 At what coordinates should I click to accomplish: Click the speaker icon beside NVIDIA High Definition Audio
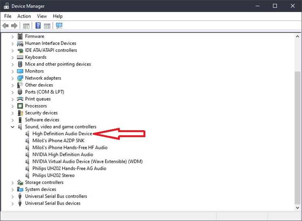[27, 155]
